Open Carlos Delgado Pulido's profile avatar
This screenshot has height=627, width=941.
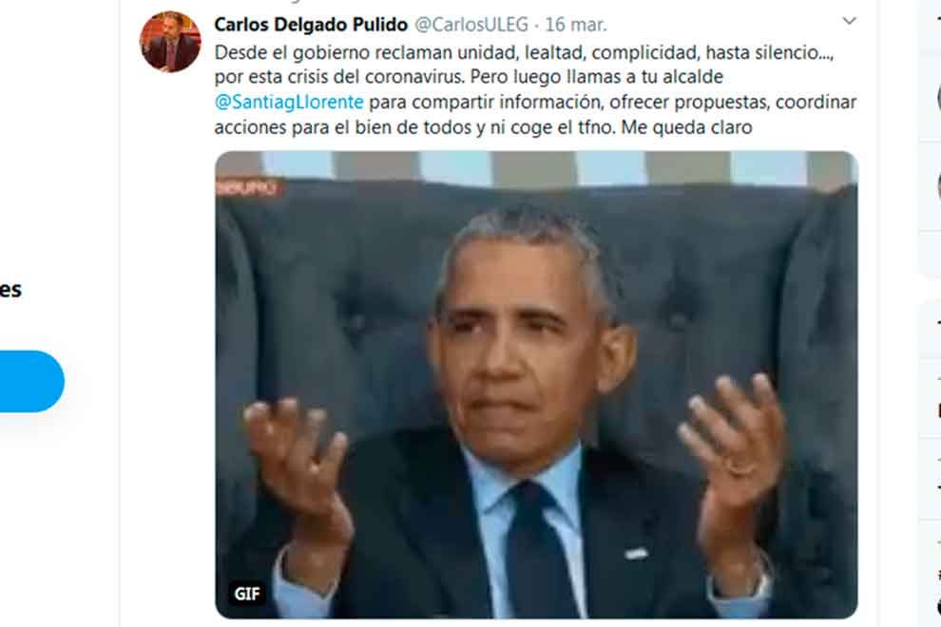(x=170, y=42)
